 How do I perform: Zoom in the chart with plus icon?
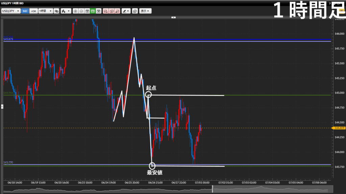click(75, 11)
